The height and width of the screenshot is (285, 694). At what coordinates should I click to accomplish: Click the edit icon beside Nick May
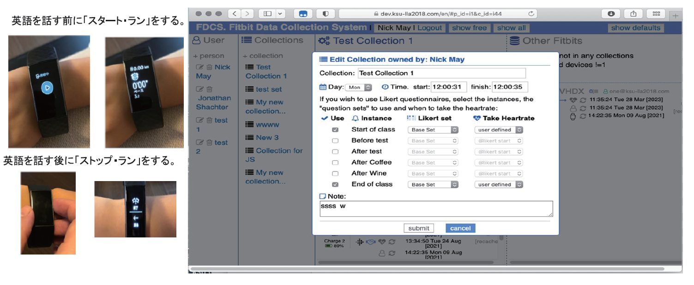point(199,67)
